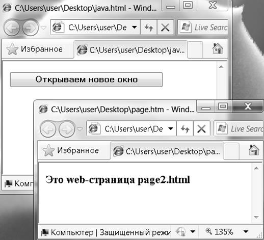The image size is (264, 240).
Task: Maximize the java.html window
Action: (x=188, y=6)
